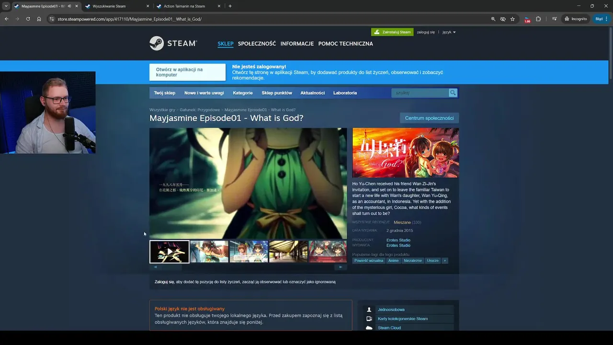Click the magnifier search icon in store bar
The width and height of the screenshot is (613, 345).
point(453,93)
